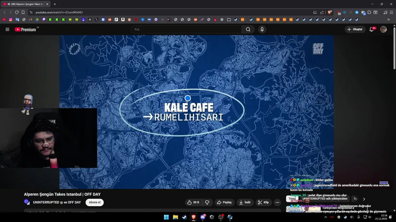Click the search magnifier button
This screenshot has height=222, width=396.
(248, 29)
